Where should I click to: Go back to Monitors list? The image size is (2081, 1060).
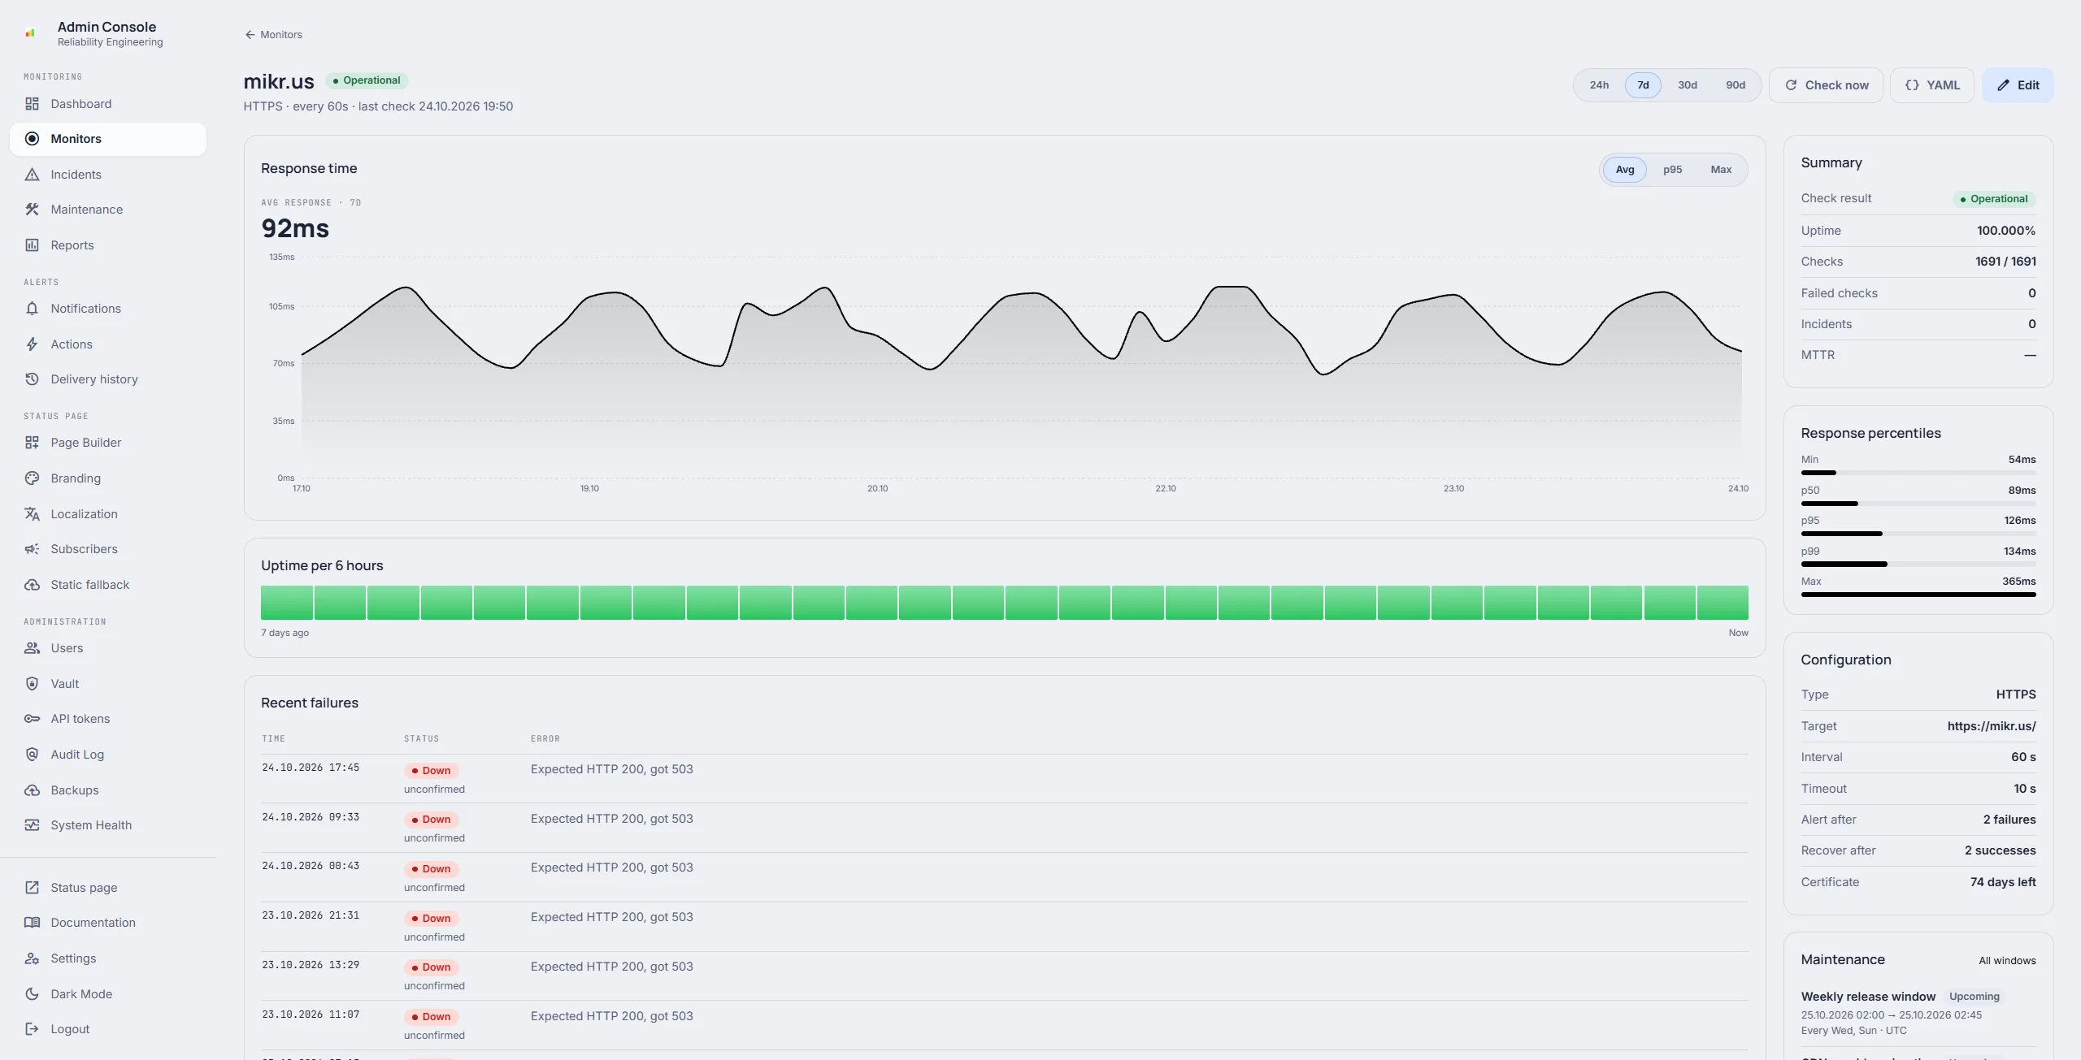pyautogui.click(x=273, y=35)
